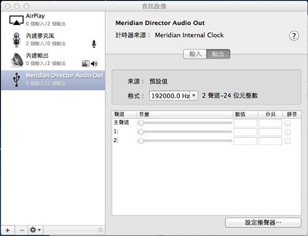Click the 2 聲道-24 位元整數 format text
Image resolution: width=308 pixels, height=236 pixels.
click(x=230, y=96)
